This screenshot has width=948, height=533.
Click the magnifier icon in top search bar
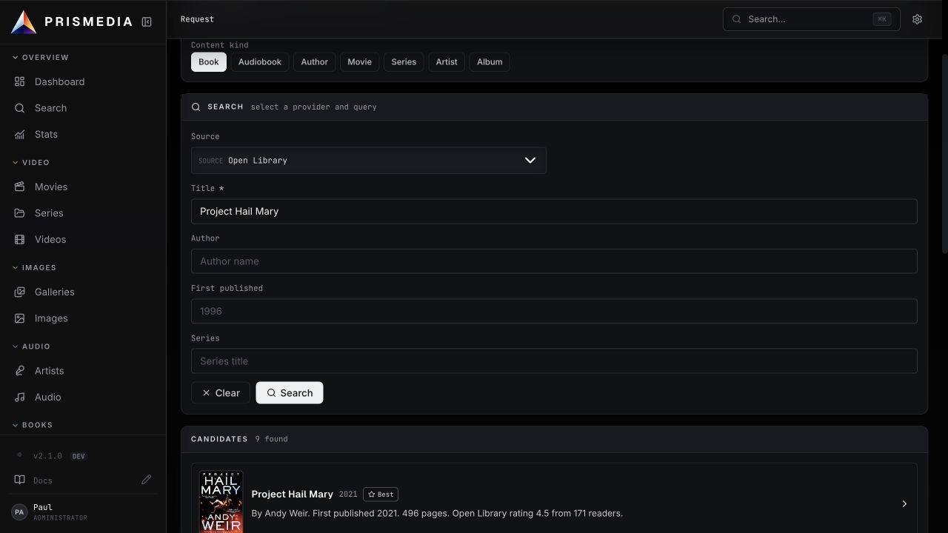[736, 19]
